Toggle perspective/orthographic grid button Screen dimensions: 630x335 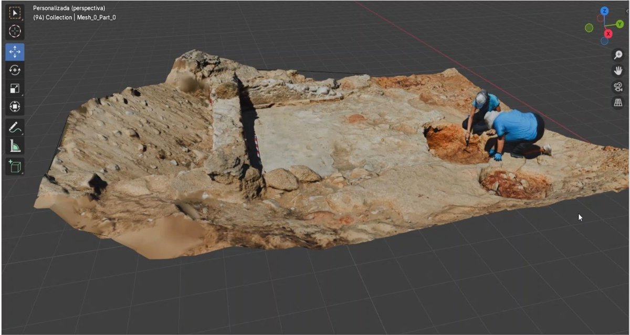click(x=618, y=102)
